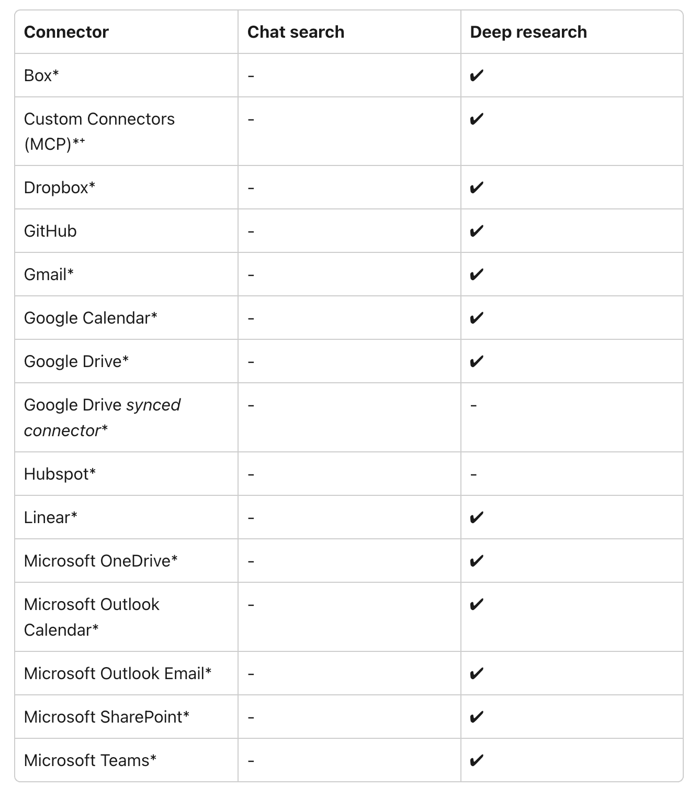
Task: Click the Hubspot connector name
Action: point(60,474)
